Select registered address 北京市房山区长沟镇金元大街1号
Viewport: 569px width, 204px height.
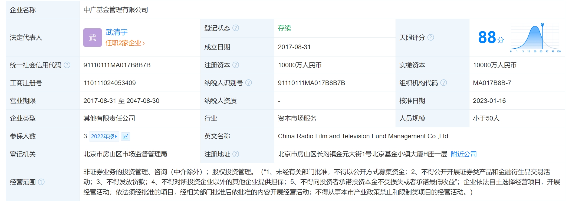(325, 154)
